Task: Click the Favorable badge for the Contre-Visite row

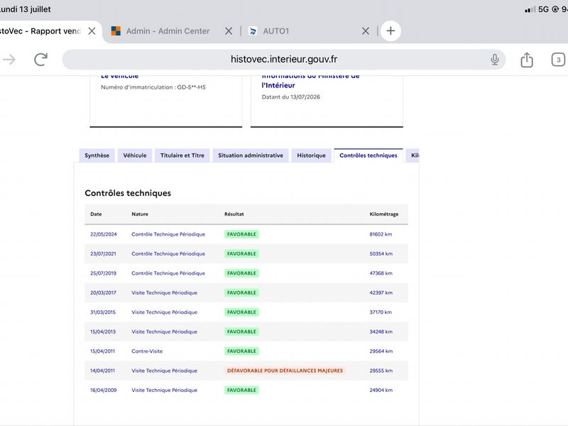Action: 241,351
